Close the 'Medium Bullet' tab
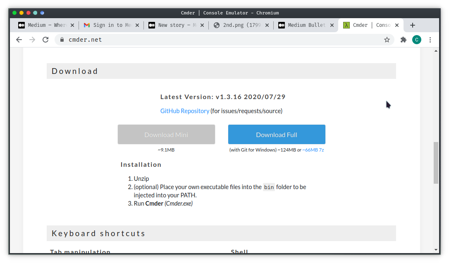449x263 pixels. click(x=332, y=25)
